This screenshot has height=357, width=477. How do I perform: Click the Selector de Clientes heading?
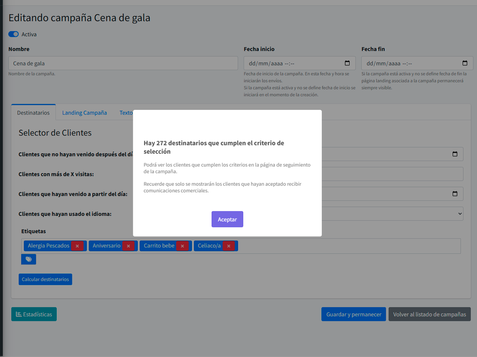[55, 133]
